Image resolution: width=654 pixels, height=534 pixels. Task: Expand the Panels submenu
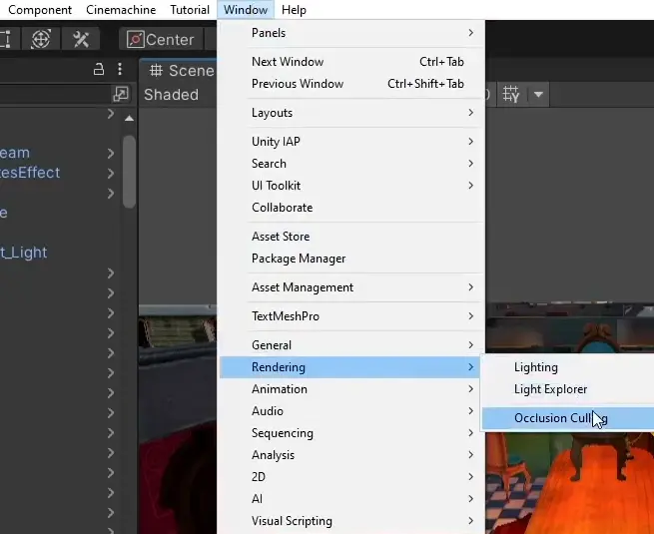[x=351, y=33]
